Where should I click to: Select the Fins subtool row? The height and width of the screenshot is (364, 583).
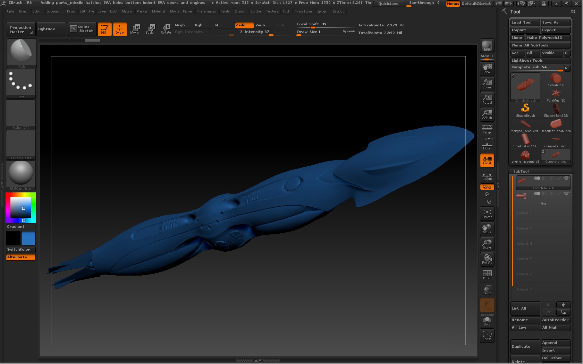pos(543,198)
